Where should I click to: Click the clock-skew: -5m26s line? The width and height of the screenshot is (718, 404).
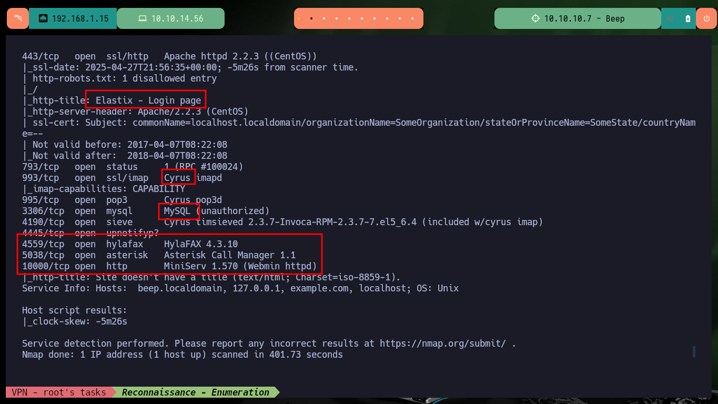click(75, 321)
